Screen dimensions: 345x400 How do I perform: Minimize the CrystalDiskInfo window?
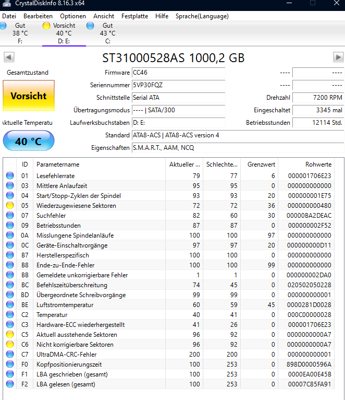click(x=289, y=3)
